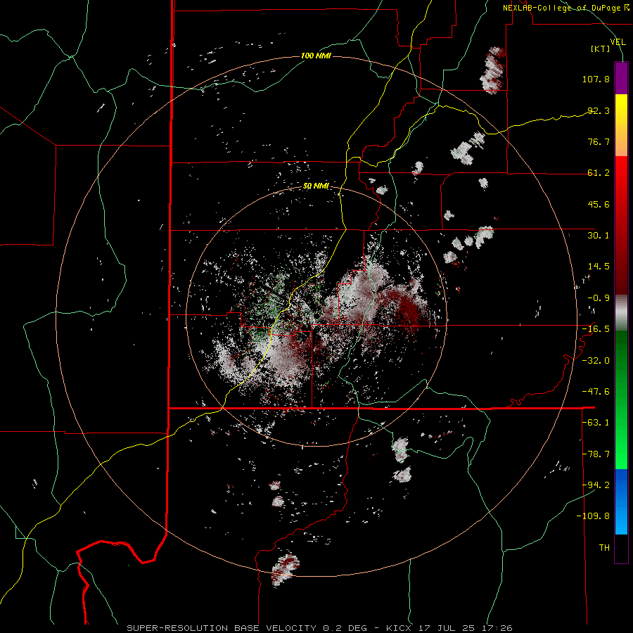
Task: Click the 30.1 velocity scale value
Action: click(599, 236)
